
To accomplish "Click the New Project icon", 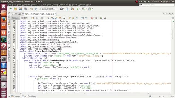I will (16, 9).
